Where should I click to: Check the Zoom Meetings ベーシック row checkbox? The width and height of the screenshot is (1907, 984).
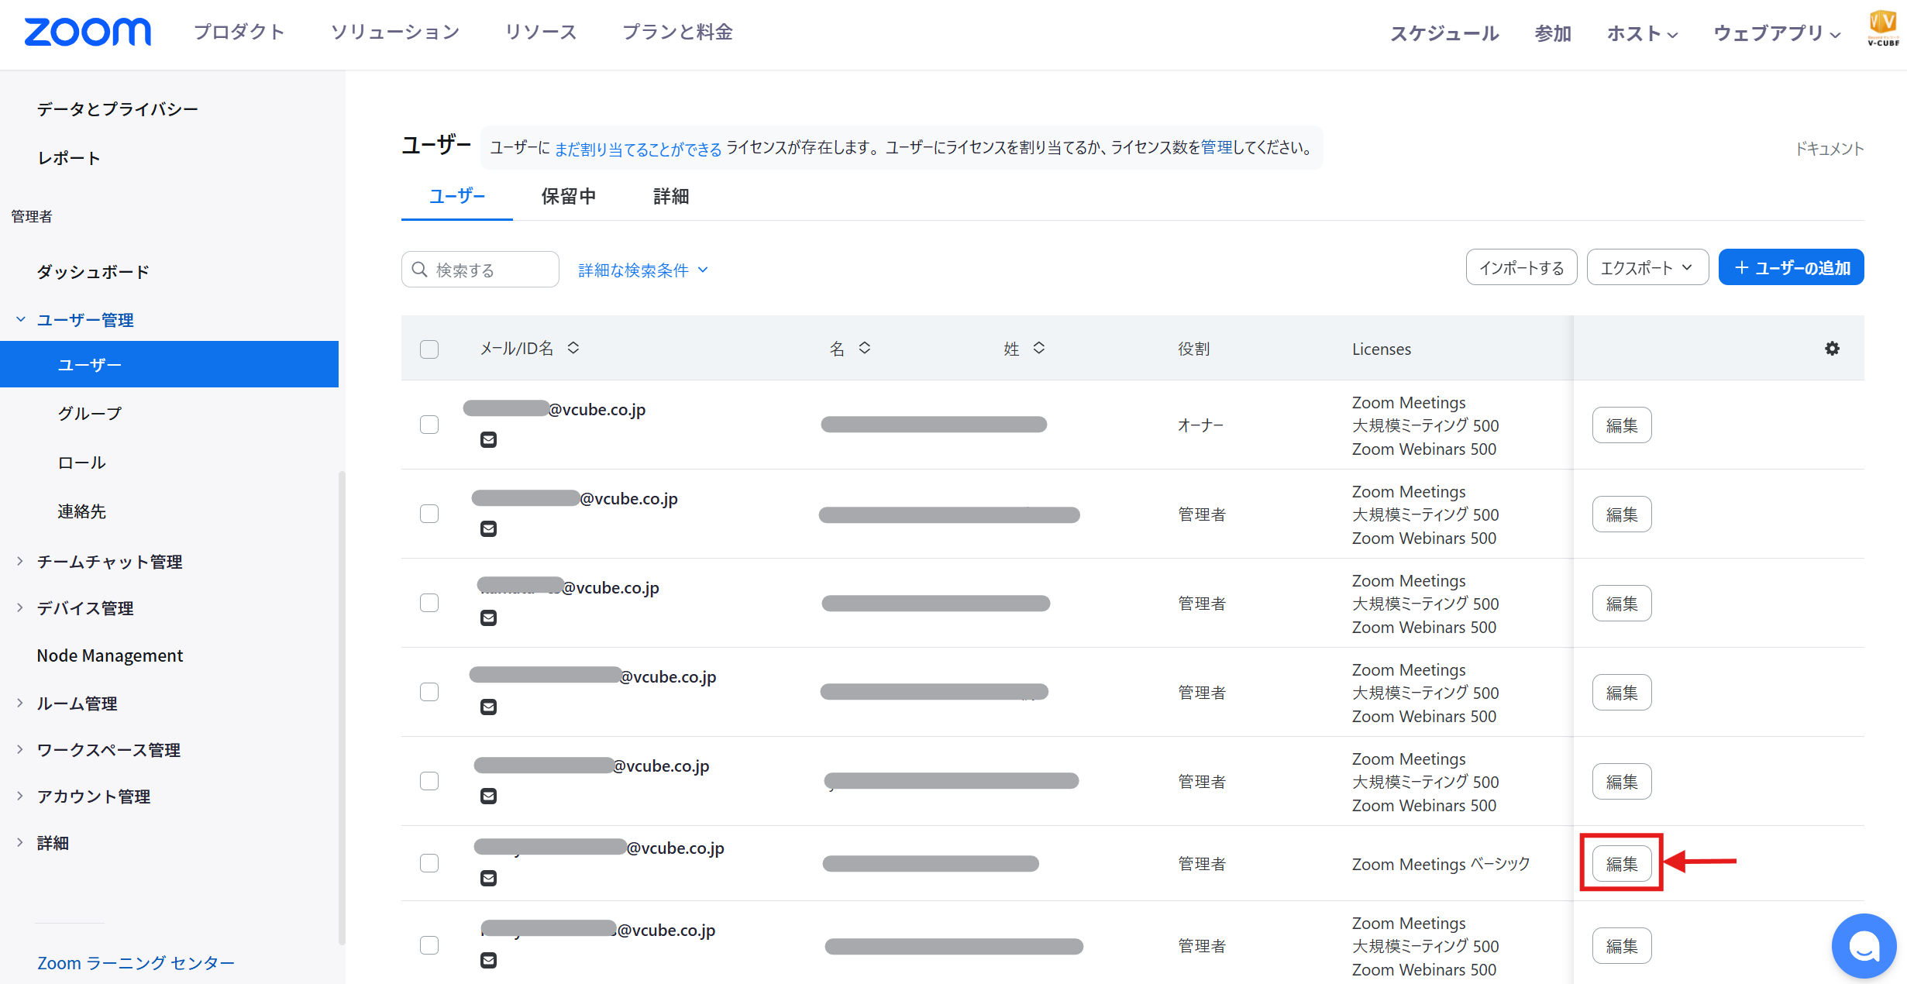(429, 863)
